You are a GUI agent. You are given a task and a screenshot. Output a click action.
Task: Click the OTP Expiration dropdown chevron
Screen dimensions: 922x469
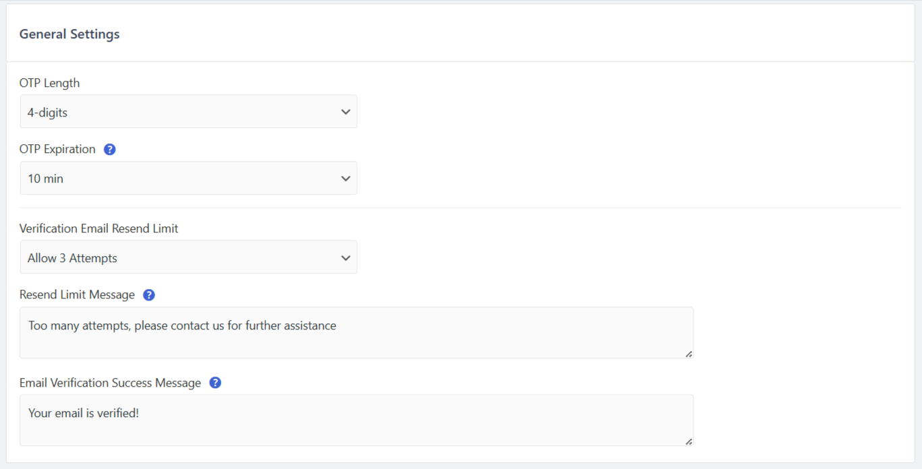click(x=345, y=178)
